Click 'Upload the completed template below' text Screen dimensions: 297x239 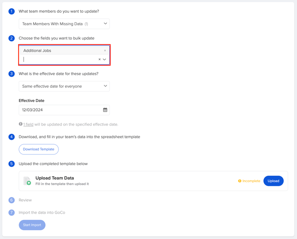coord(53,164)
